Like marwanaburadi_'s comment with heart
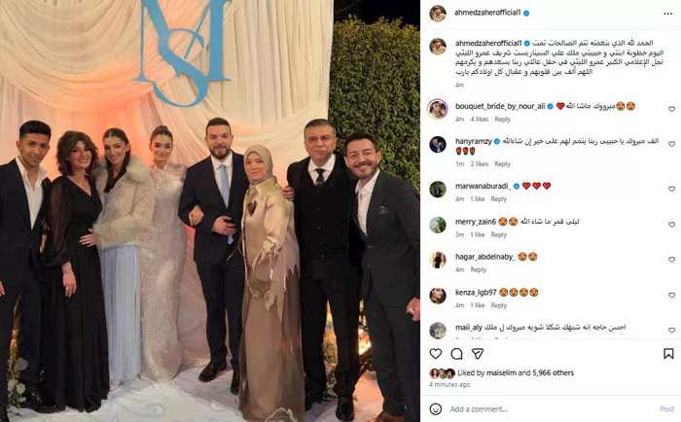Viewport: 681px width, 422px height. click(x=672, y=189)
